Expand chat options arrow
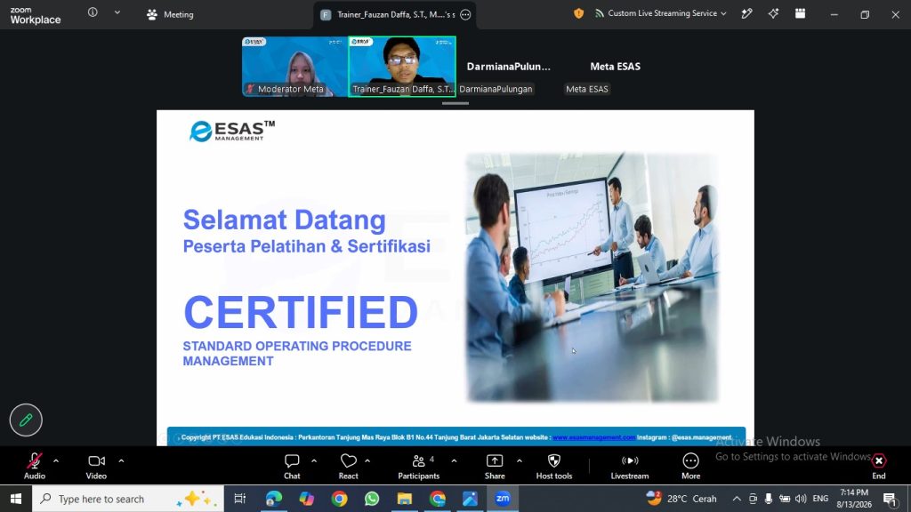This screenshot has width=911, height=512. coord(314,461)
